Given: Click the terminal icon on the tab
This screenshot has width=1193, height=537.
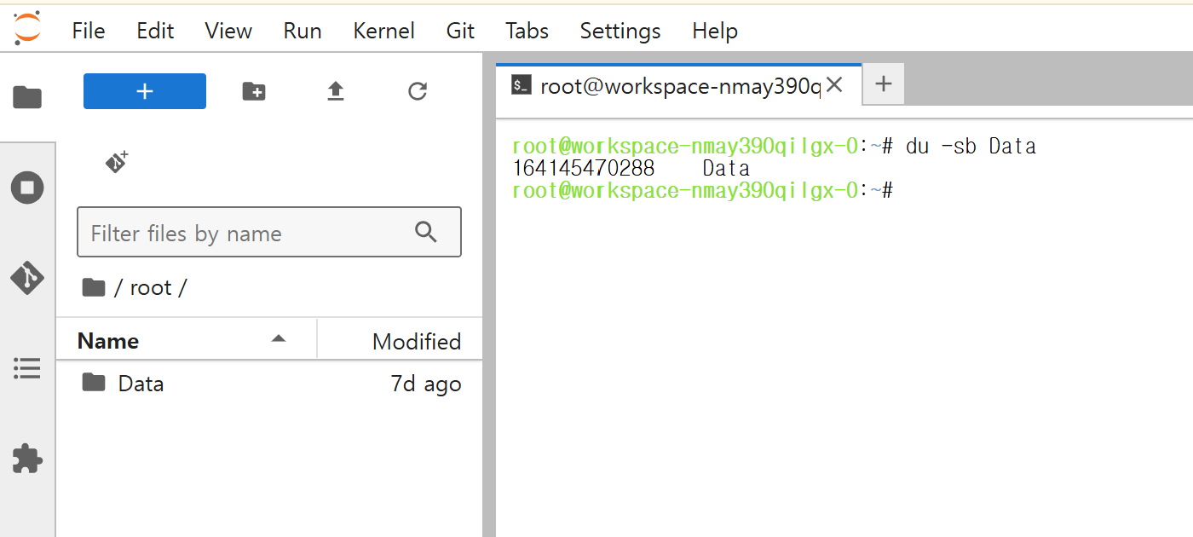Looking at the screenshot, I should point(522,85).
